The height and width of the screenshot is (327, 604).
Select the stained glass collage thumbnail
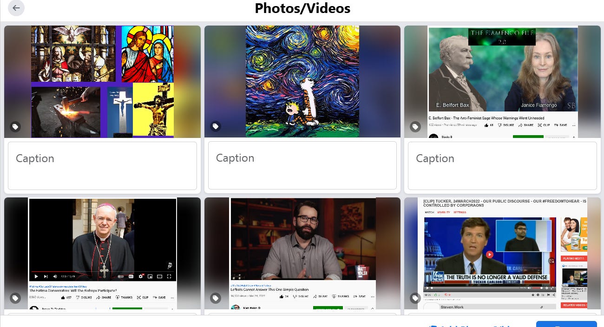pyautogui.click(x=102, y=82)
